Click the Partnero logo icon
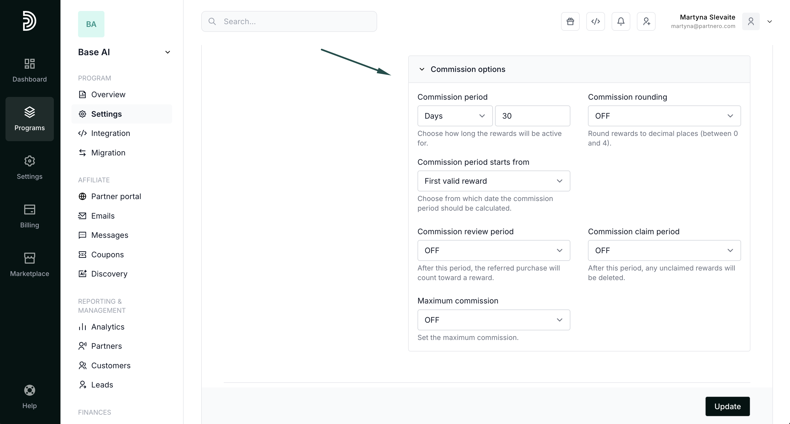This screenshot has height=424, width=790. tap(29, 21)
